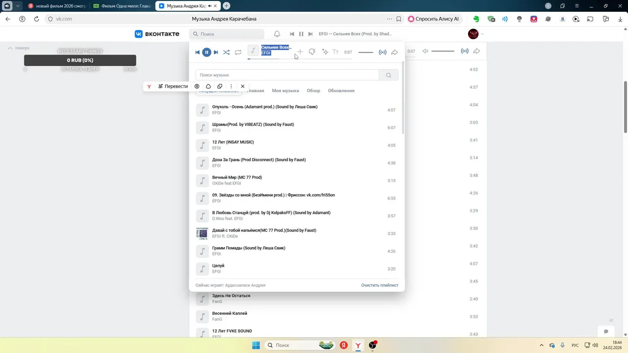Bookmark page with address bar bookmark icon
628x353 pixels.
tap(398, 19)
